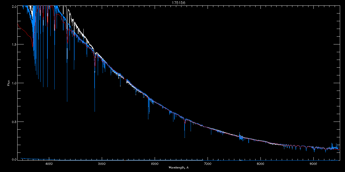Click the 7000 wavelength tick label
The width and height of the screenshot is (345, 172).
(208, 164)
